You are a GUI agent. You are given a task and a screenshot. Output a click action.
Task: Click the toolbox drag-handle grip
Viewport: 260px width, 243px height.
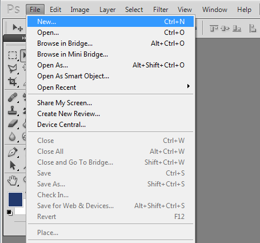[x=15, y=45]
